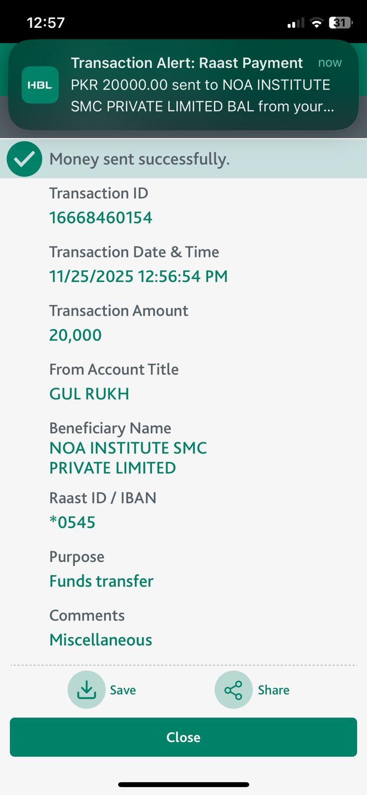Tap the Share icon

[233, 690]
